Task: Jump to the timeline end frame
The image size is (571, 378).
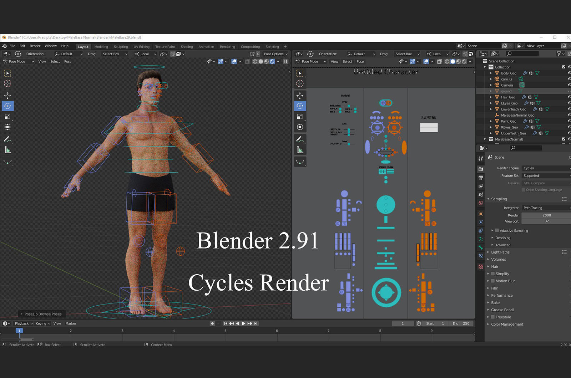Action: [x=256, y=323]
